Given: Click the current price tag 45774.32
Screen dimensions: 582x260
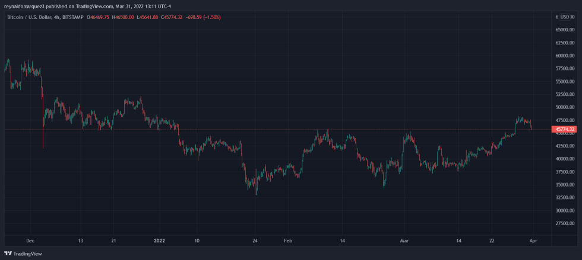Looking at the screenshot, I should [564, 129].
